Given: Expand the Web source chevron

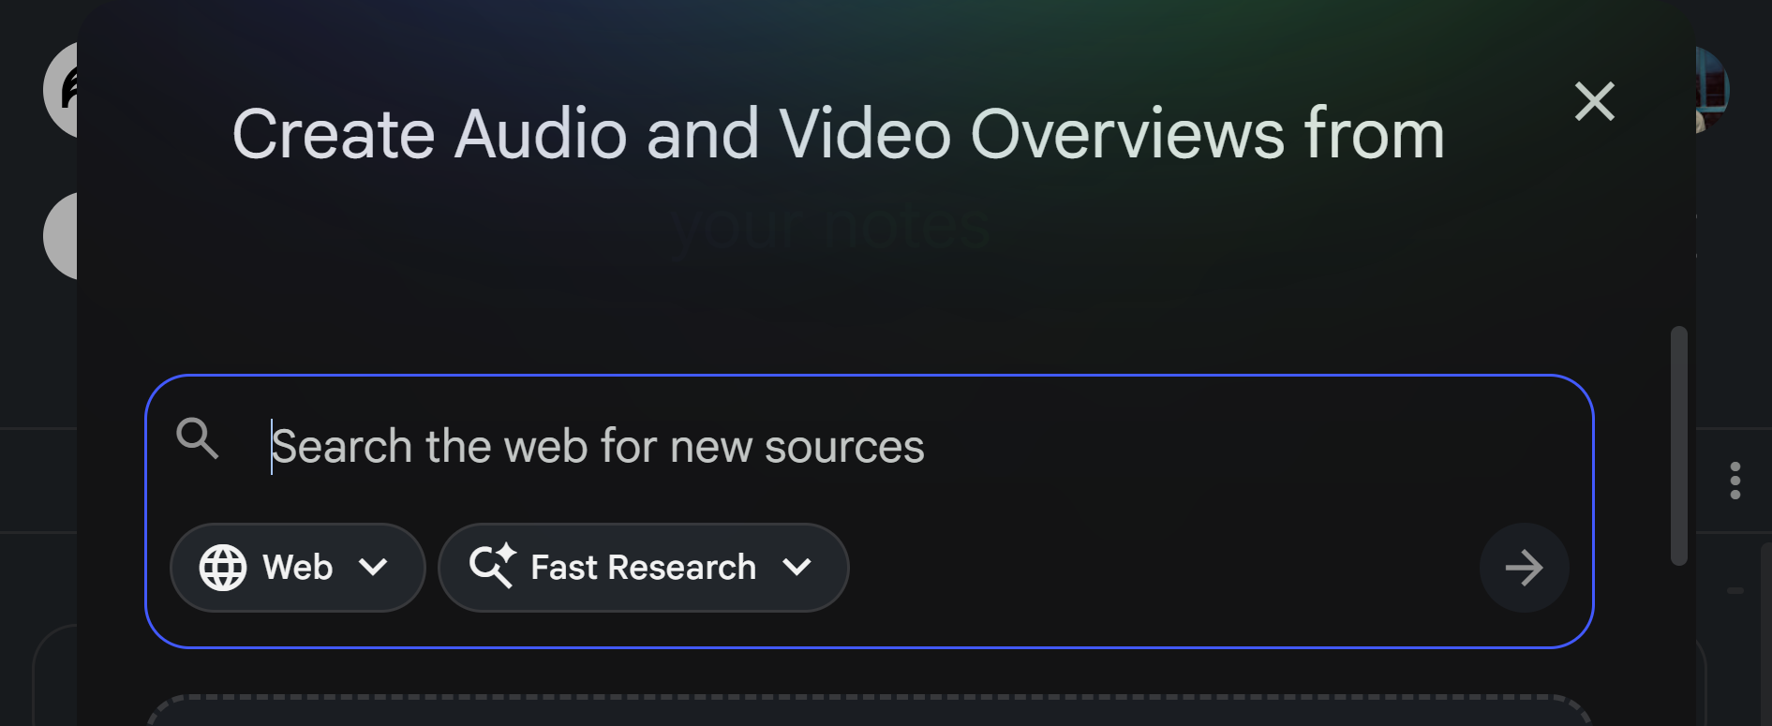Looking at the screenshot, I should pos(373,568).
